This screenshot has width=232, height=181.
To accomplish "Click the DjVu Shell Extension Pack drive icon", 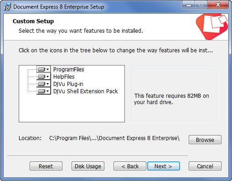I will pos(41,91).
